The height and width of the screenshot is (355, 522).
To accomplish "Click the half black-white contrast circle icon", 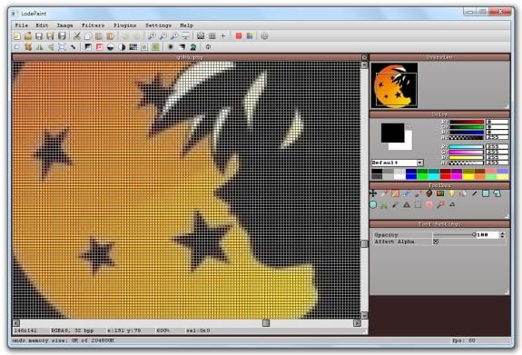I will 122,47.
